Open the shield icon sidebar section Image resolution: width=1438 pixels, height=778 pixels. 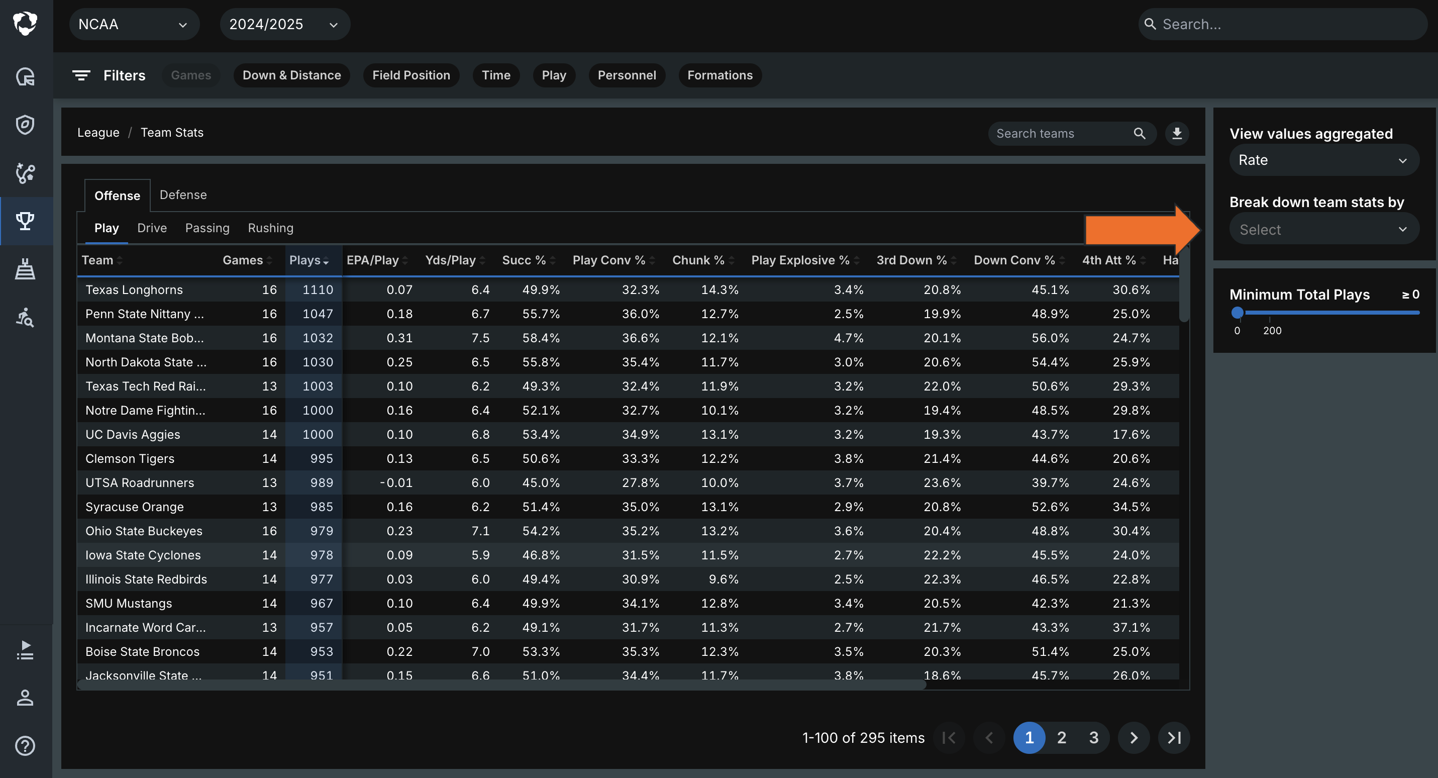coord(25,125)
